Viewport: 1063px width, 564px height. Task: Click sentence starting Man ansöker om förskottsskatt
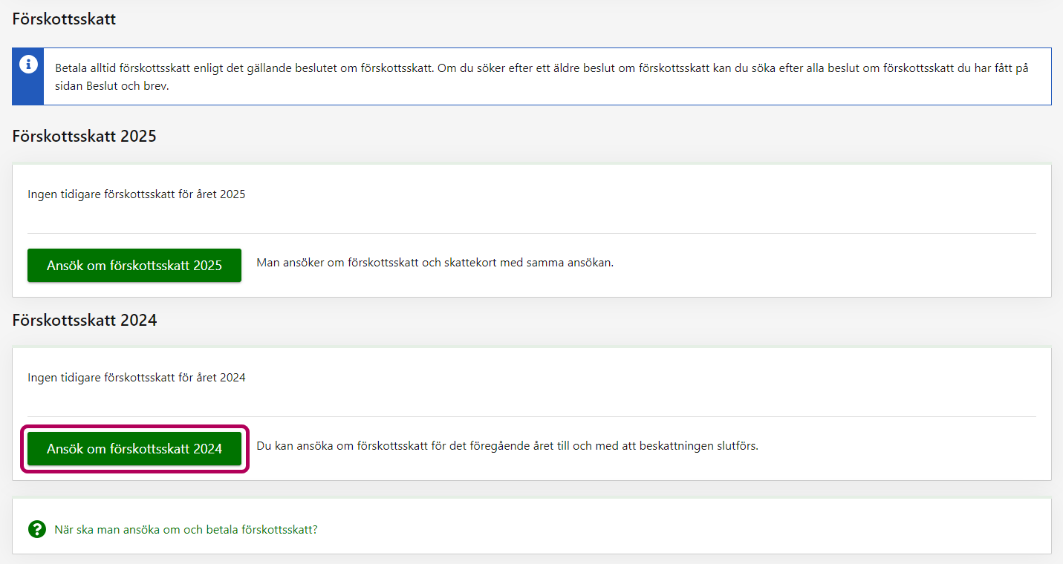click(x=435, y=263)
